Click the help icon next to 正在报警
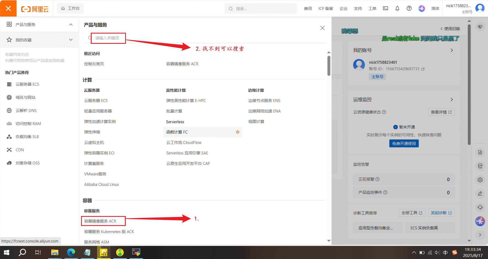This screenshot has width=488, height=259. pyautogui.click(x=377, y=179)
